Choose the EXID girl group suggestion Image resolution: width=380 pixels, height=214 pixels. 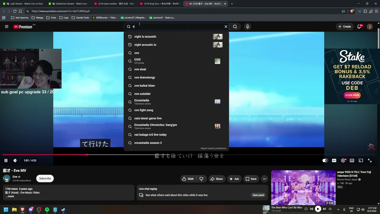pos(176,61)
